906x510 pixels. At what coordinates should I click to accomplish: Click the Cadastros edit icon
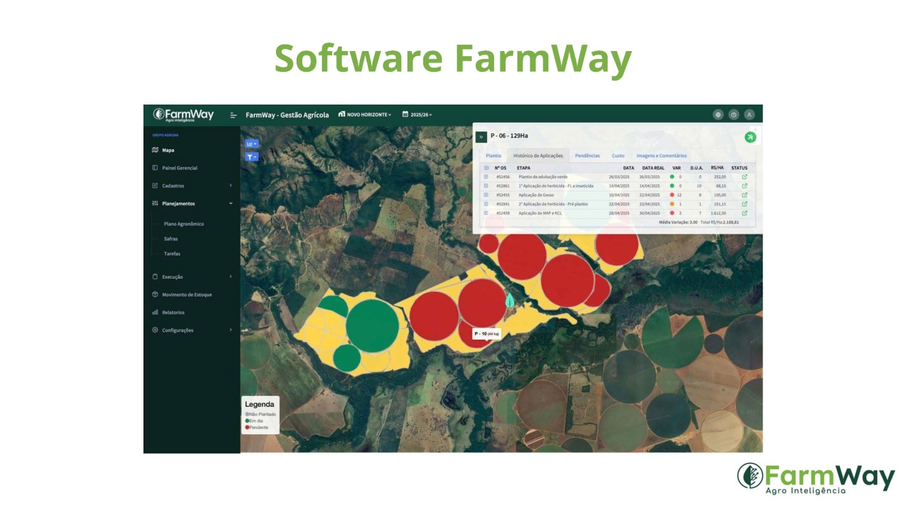pyautogui.click(x=155, y=186)
